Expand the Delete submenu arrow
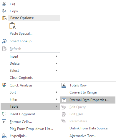 [57, 64]
